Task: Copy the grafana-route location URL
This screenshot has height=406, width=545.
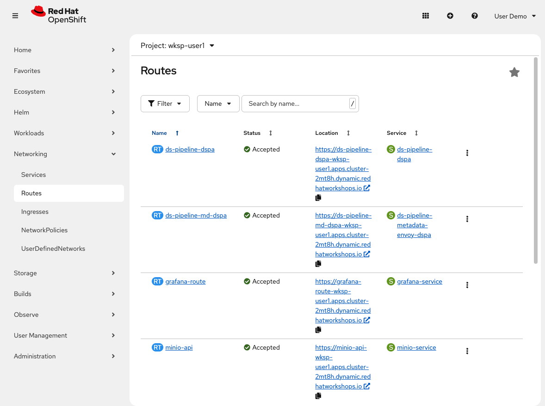Action: pyautogui.click(x=318, y=330)
